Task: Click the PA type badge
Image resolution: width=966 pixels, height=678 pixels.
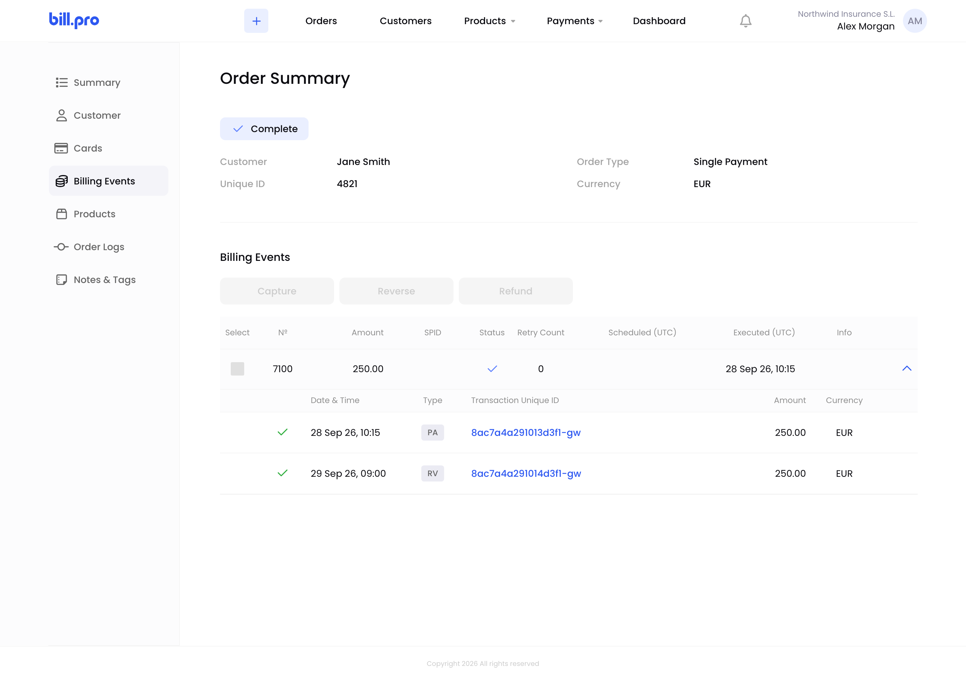Action: [432, 432]
